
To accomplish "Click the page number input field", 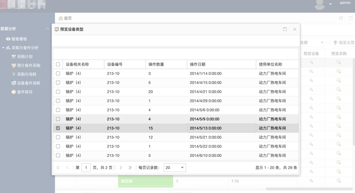I will tap(86, 168).
